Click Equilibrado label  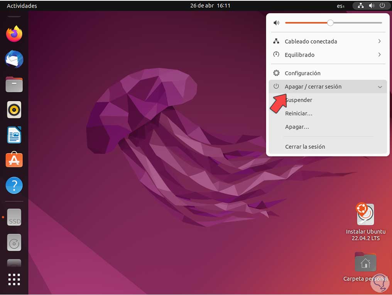[x=299, y=55]
